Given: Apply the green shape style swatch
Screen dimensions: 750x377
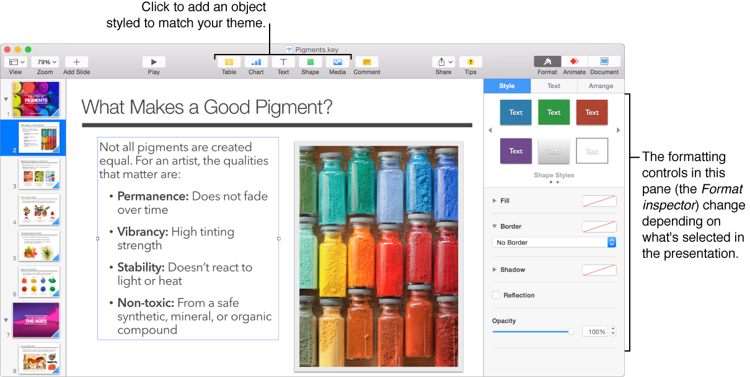Looking at the screenshot, I should [x=554, y=112].
